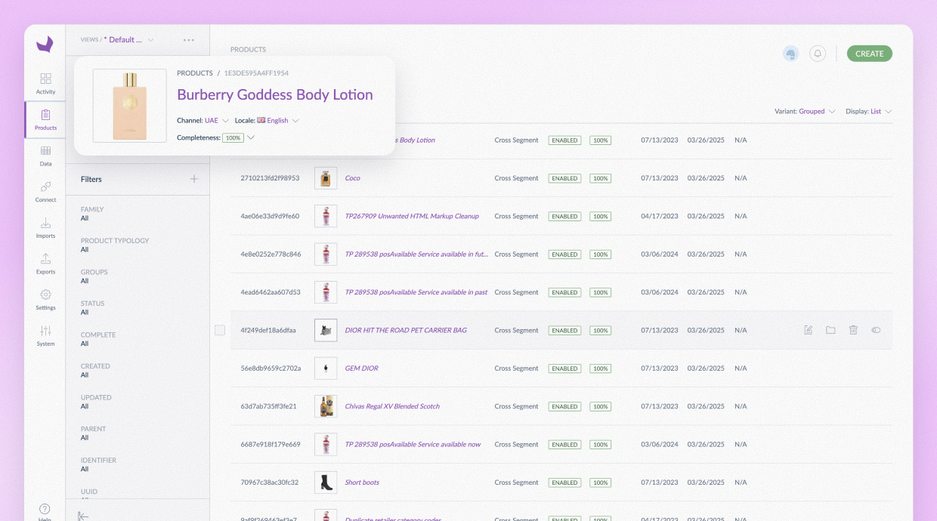The height and width of the screenshot is (521, 937).
Task: Click the Akeneo logo in the sidebar
Action: (45, 45)
